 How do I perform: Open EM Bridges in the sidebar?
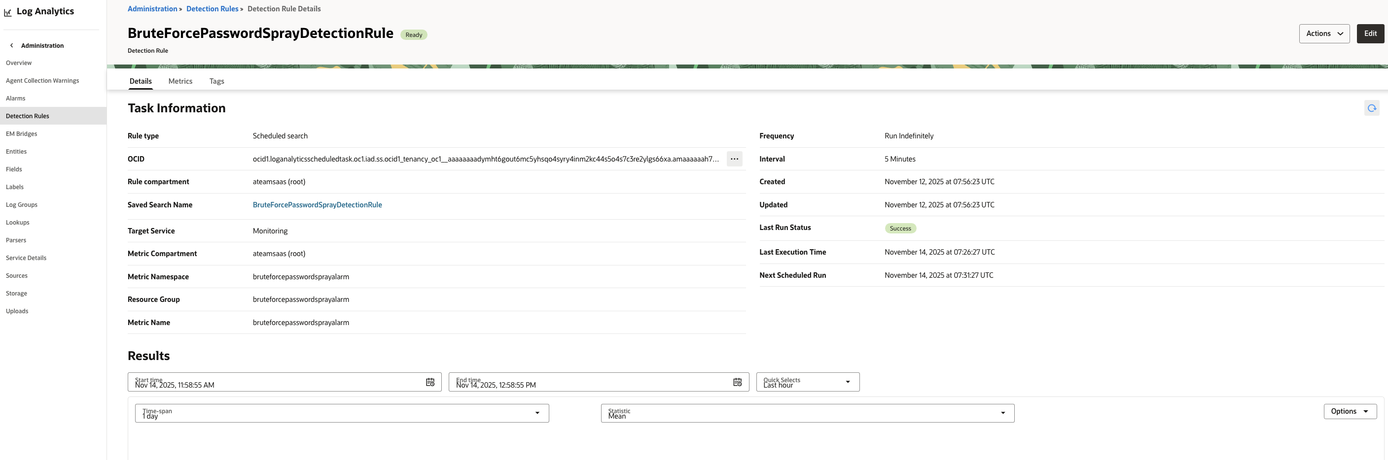pos(22,134)
